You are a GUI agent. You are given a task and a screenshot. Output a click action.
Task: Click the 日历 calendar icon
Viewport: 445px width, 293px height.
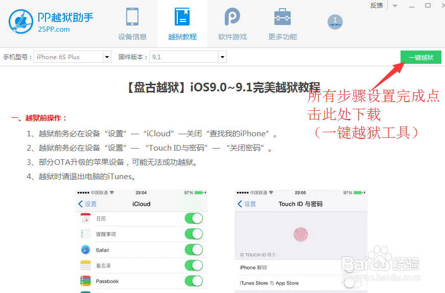point(85,218)
